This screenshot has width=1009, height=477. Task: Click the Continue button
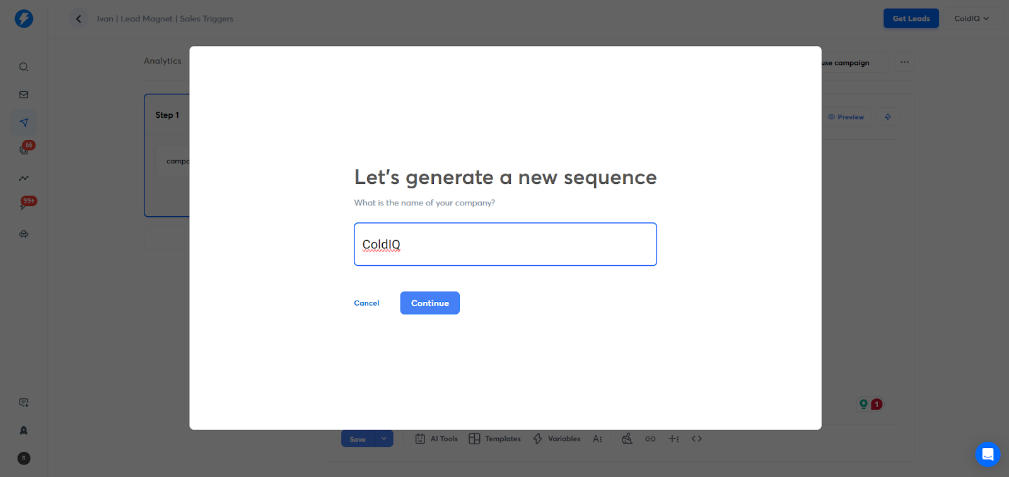pyautogui.click(x=430, y=303)
